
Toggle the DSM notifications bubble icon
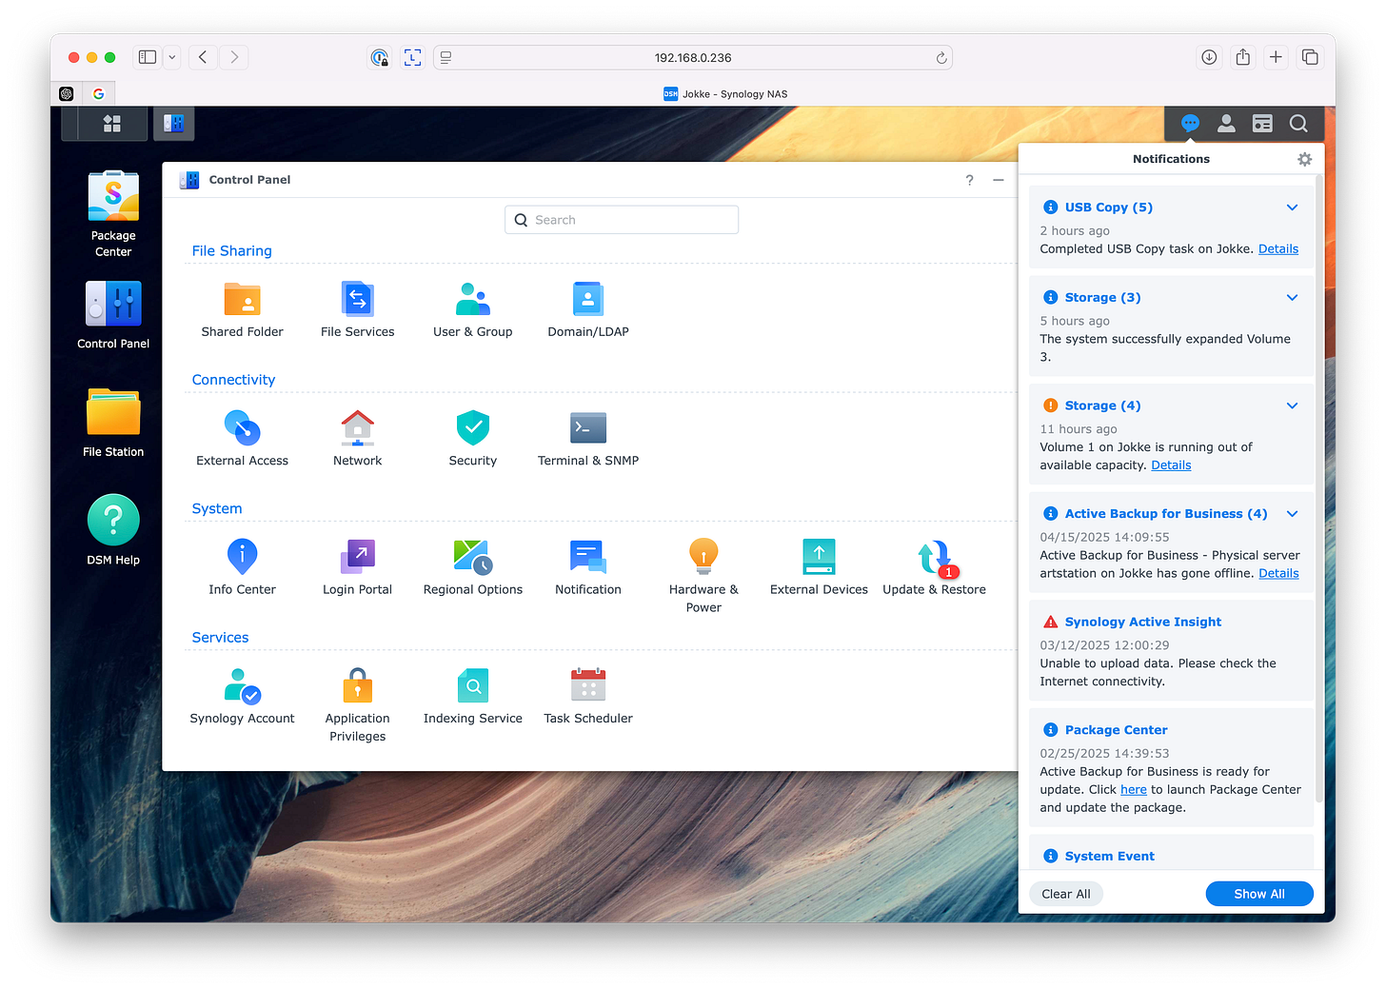(x=1190, y=124)
